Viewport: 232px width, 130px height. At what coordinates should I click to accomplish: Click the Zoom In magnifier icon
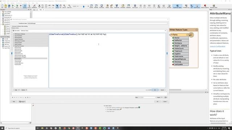pos(64,6)
